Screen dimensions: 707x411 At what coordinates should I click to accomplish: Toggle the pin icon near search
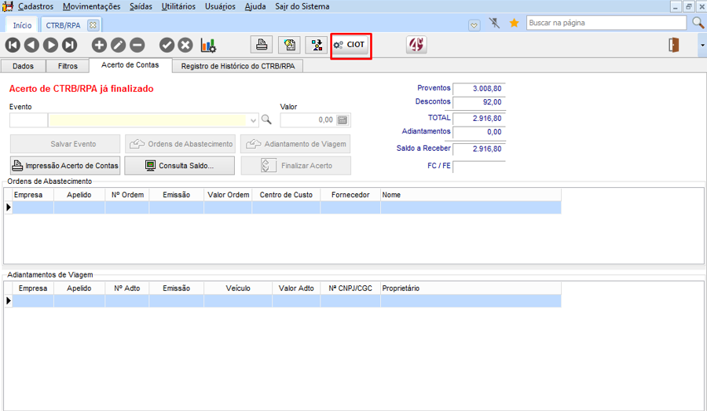(x=495, y=23)
